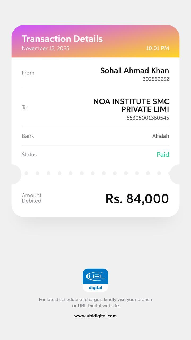Viewport: 191px width, 340px height.
Task: Open the www.ubldigital.com link
Action: click(x=95, y=316)
